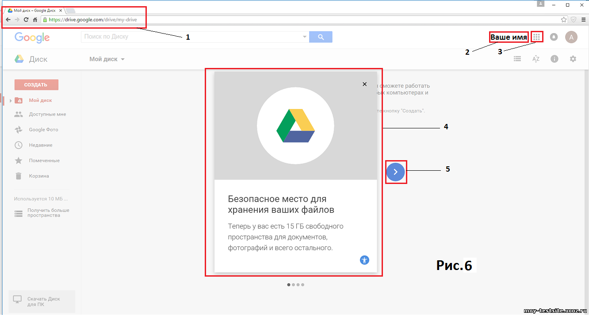
Task: Switch to list view icon
Action: pos(517,59)
